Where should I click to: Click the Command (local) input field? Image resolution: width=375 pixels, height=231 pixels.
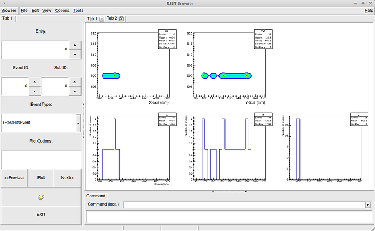coord(245,205)
